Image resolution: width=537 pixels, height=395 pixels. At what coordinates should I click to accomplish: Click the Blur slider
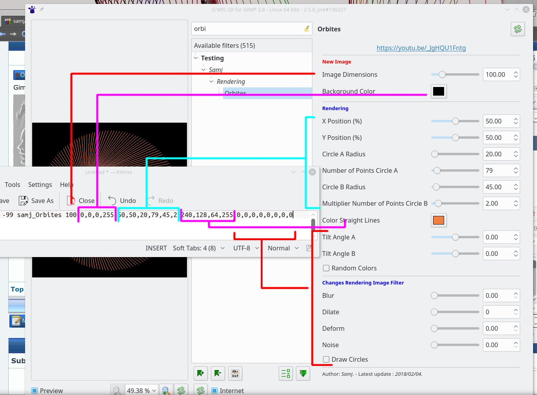455,295
